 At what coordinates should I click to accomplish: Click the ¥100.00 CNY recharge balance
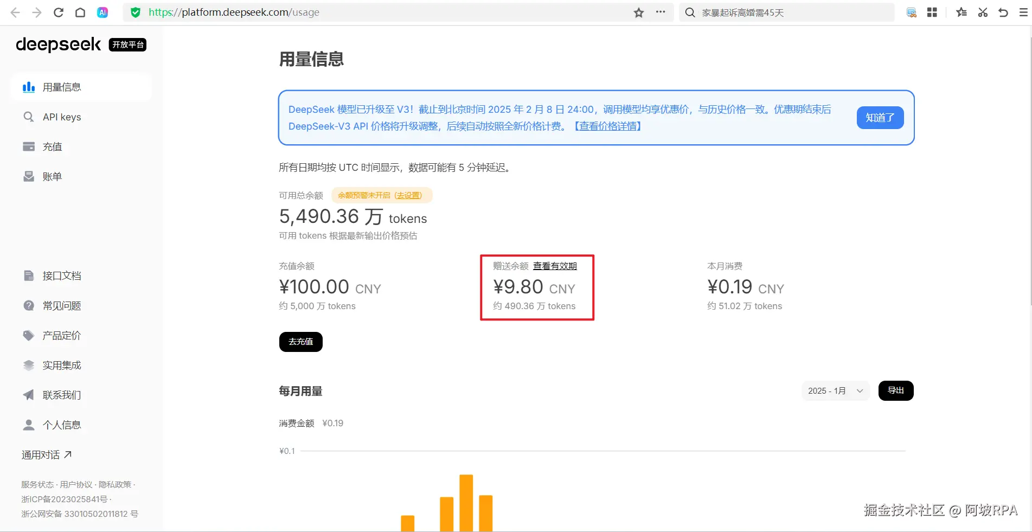[x=330, y=287]
